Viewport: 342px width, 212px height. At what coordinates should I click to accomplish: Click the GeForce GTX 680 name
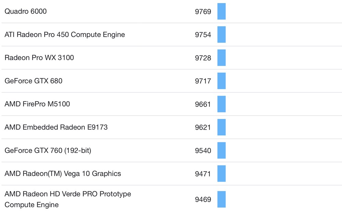coord(33,81)
